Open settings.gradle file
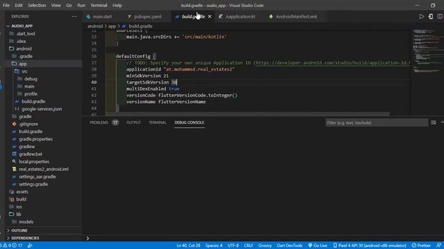This screenshot has height=249, width=444. (x=33, y=185)
